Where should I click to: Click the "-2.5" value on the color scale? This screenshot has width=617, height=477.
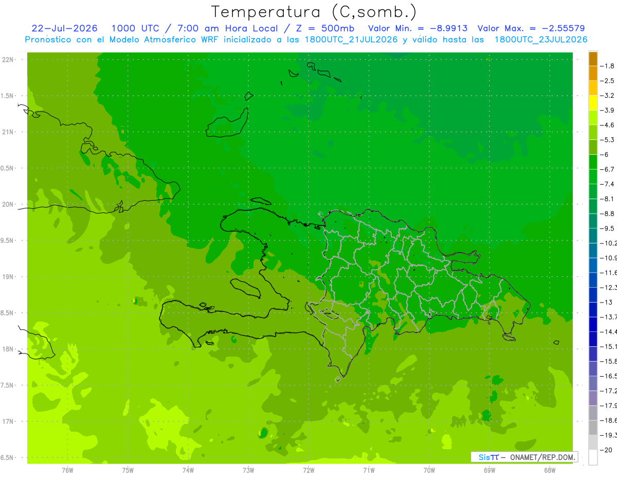608,81
